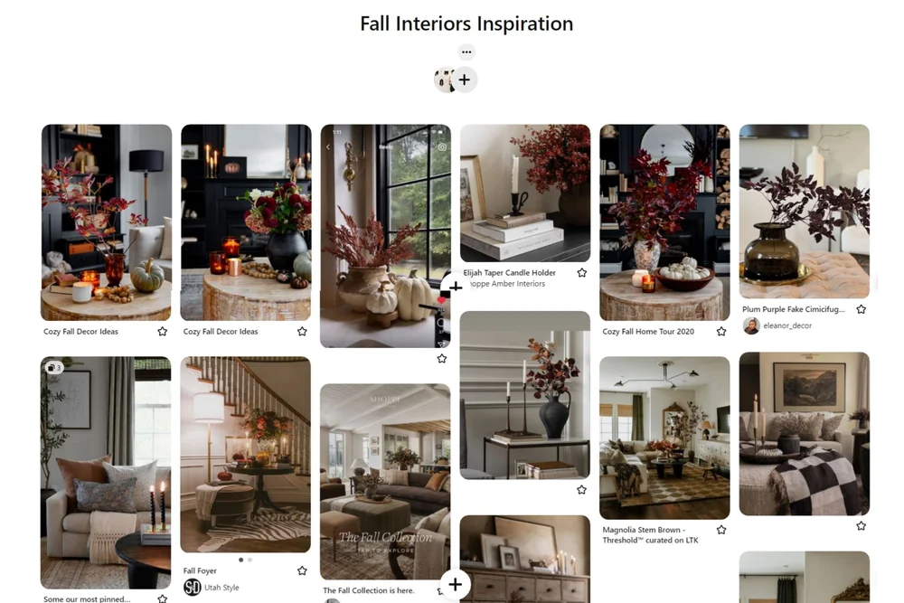Star the Elijah Taper Candle Holder pin
The width and height of the screenshot is (904, 603).
coord(581,273)
